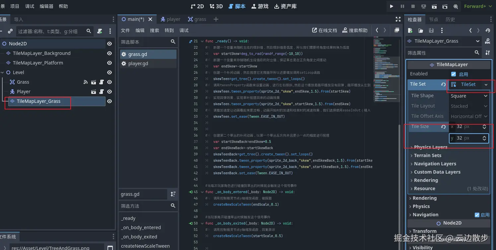496x250 pixels.
Task: Expand the Physics Layers section
Action: click(430, 147)
